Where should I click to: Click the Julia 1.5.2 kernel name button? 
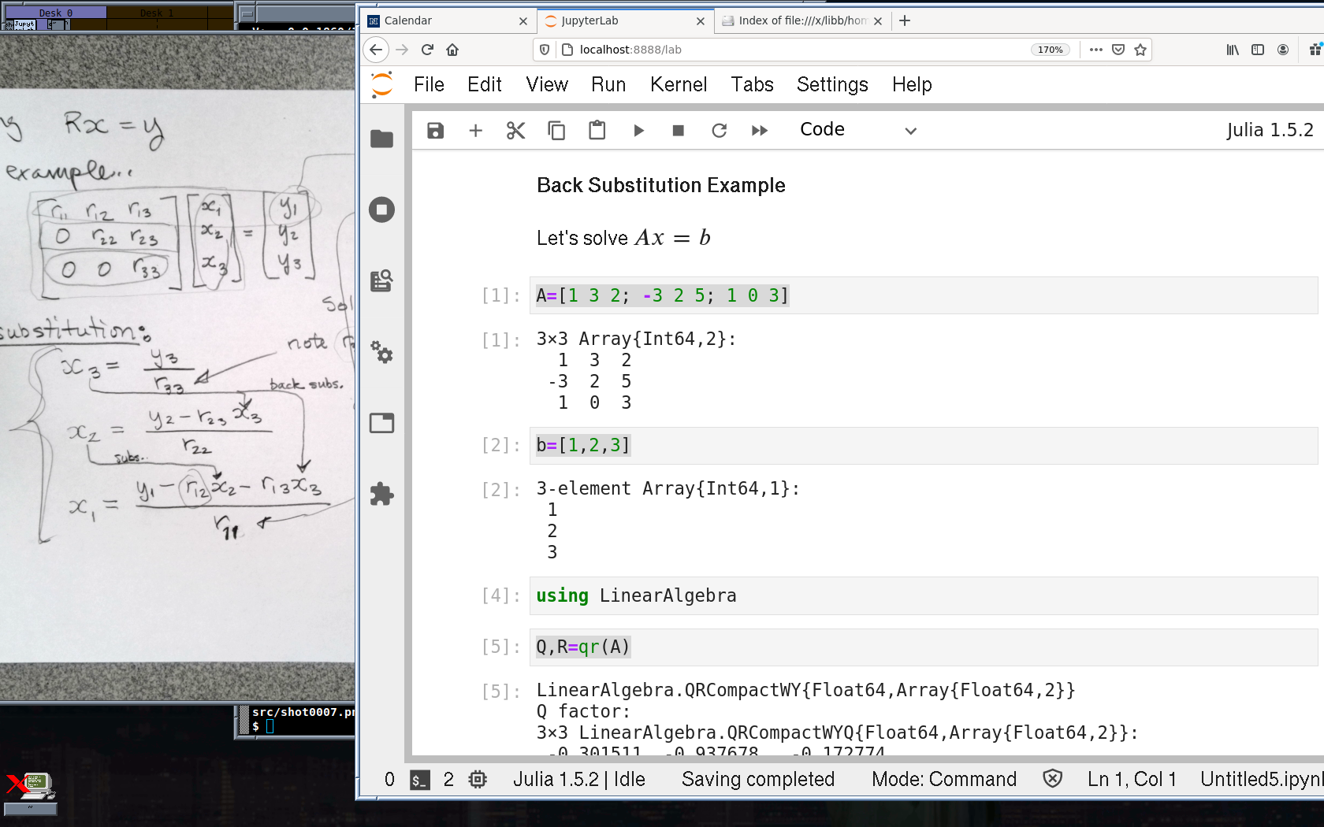tap(1269, 131)
